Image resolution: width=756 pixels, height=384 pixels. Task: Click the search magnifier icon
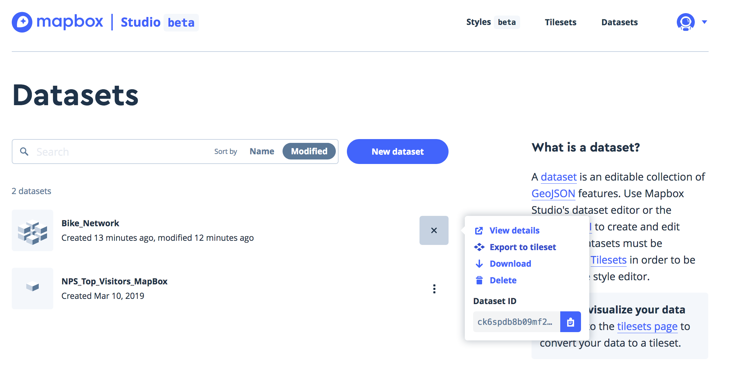24,152
